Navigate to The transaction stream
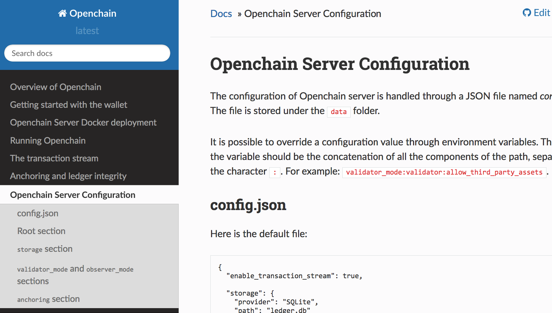This screenshot has width=552, height=313. point(54,158)
